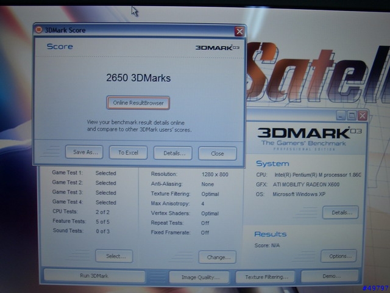Click the 'Game Test 4:' row label
Image resolution: width=390 pixels, height=293 pixels.
tap(68, 201)
